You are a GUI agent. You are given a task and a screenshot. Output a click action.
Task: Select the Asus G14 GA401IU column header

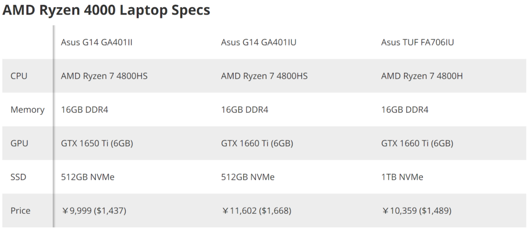pos(258,42)
